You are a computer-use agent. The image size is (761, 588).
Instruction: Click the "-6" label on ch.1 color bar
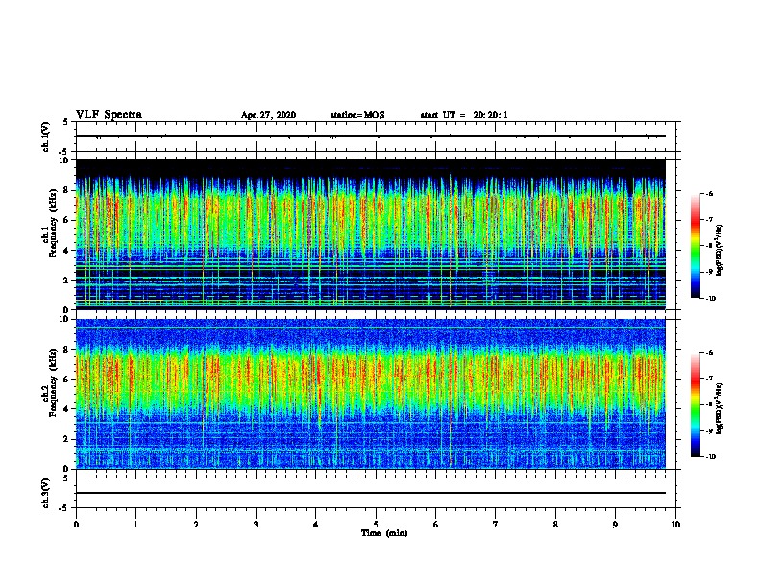(709, 193)
